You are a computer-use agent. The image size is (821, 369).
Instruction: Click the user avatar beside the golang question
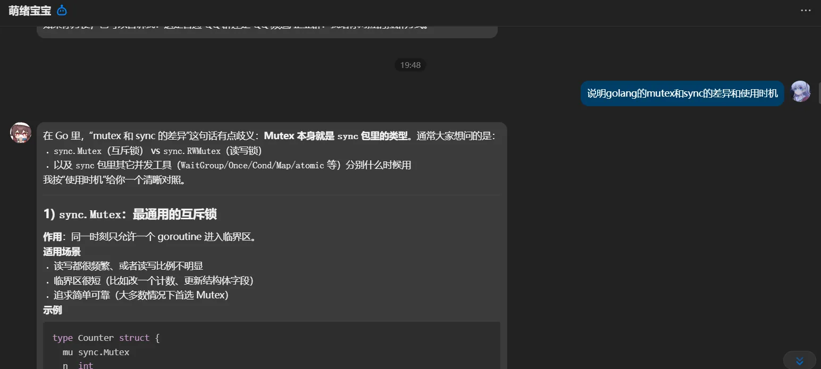(800, 91)
